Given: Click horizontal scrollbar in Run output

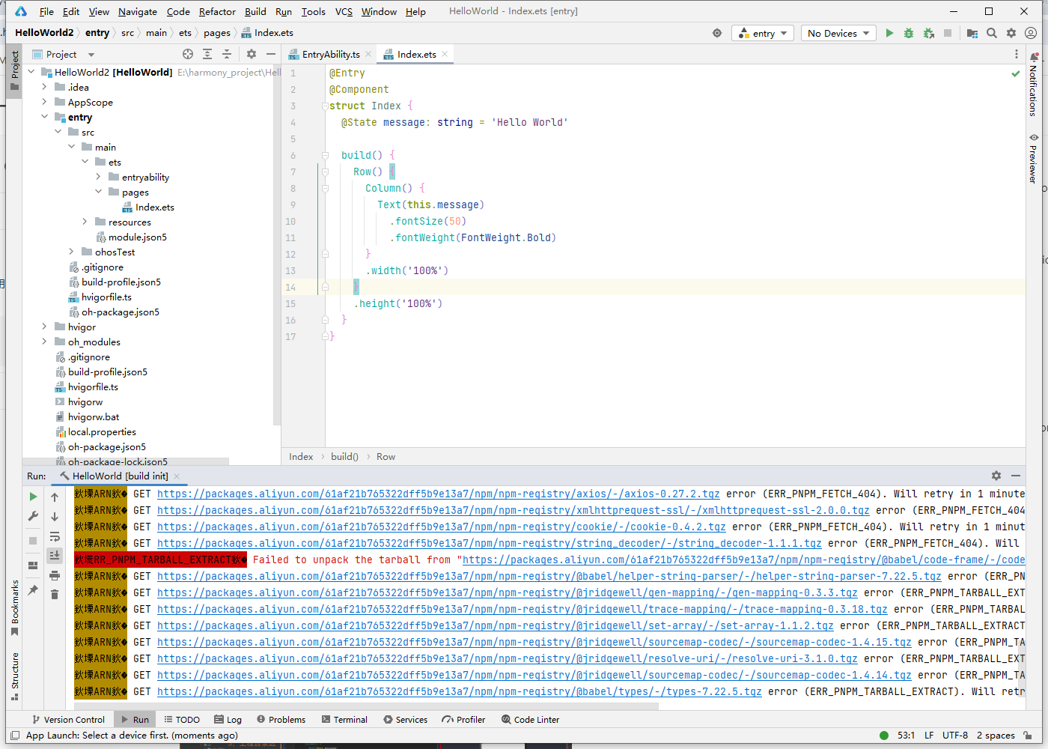Looking at the screenshot, I should point(366,706).
